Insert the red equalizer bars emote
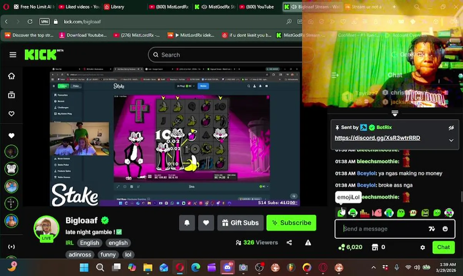The image size is (463, 276). pyautogui.click(x=365, y=213)
